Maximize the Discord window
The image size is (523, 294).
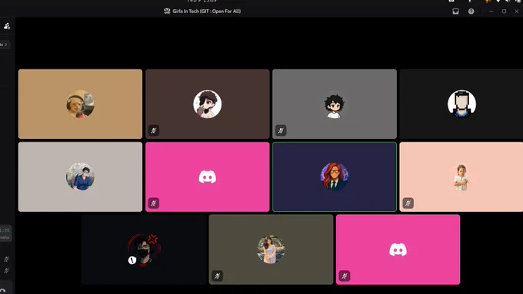pyautogui.click(x=504, y=12)
